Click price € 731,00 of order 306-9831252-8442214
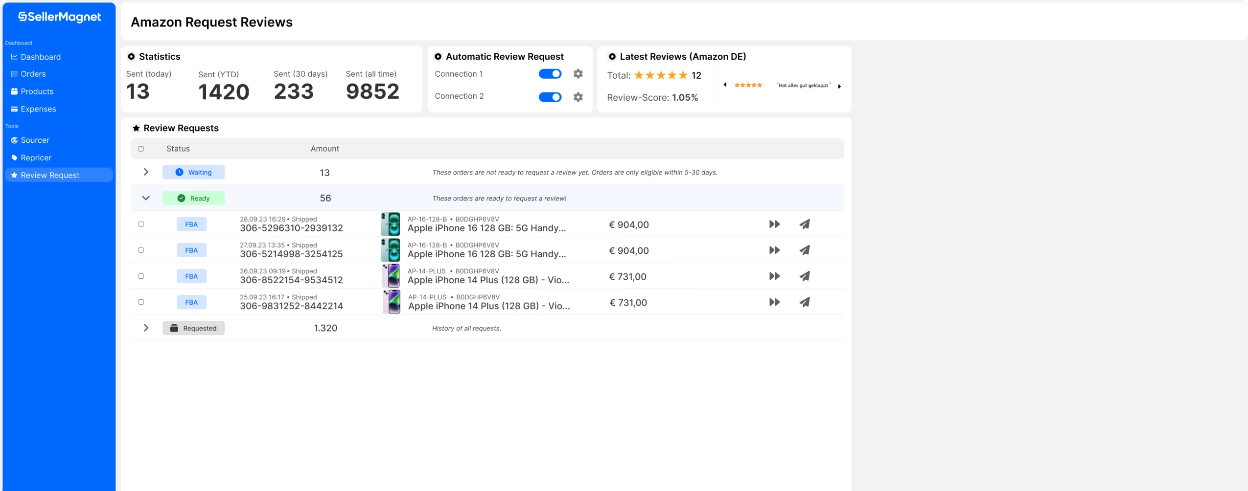The height and width of the screenshot is (491, 1248). (x=628, y=303)
